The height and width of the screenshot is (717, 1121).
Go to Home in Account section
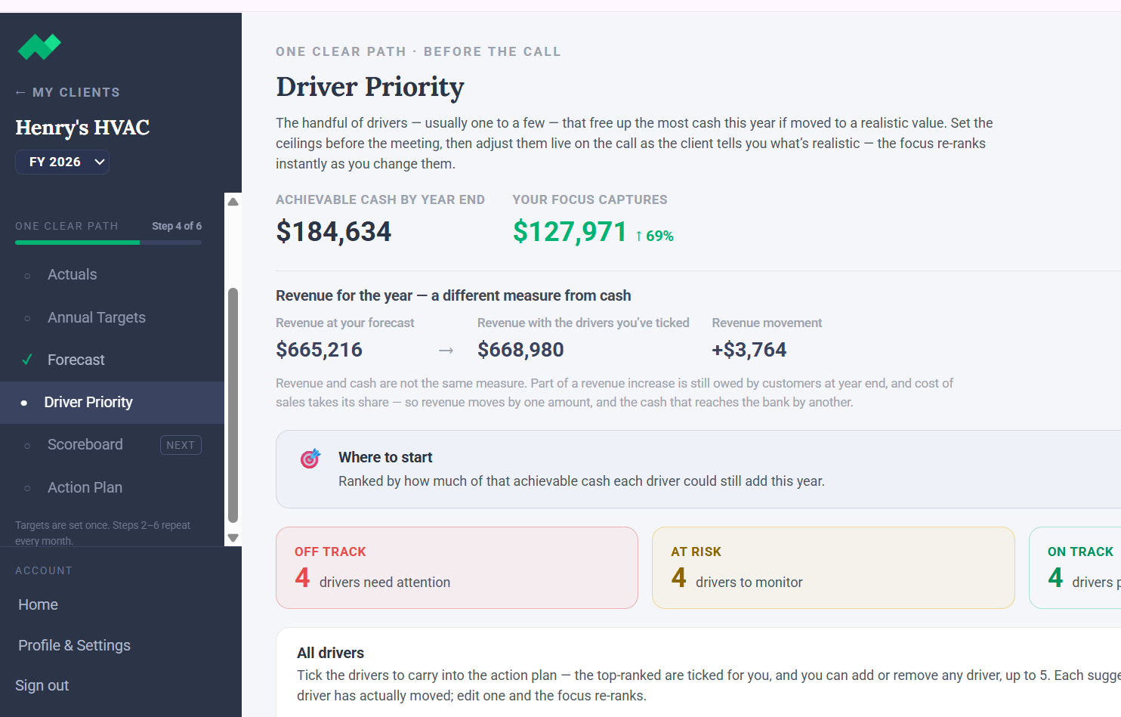[x=39, y=604]
